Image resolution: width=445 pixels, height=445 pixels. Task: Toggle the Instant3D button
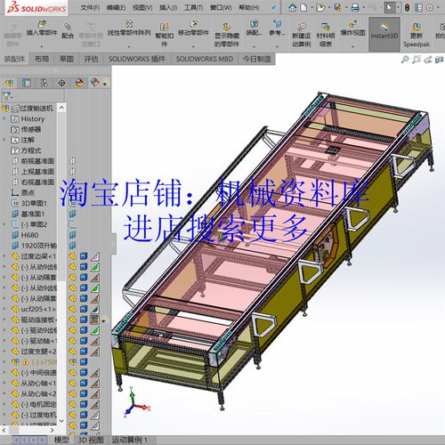384,34
